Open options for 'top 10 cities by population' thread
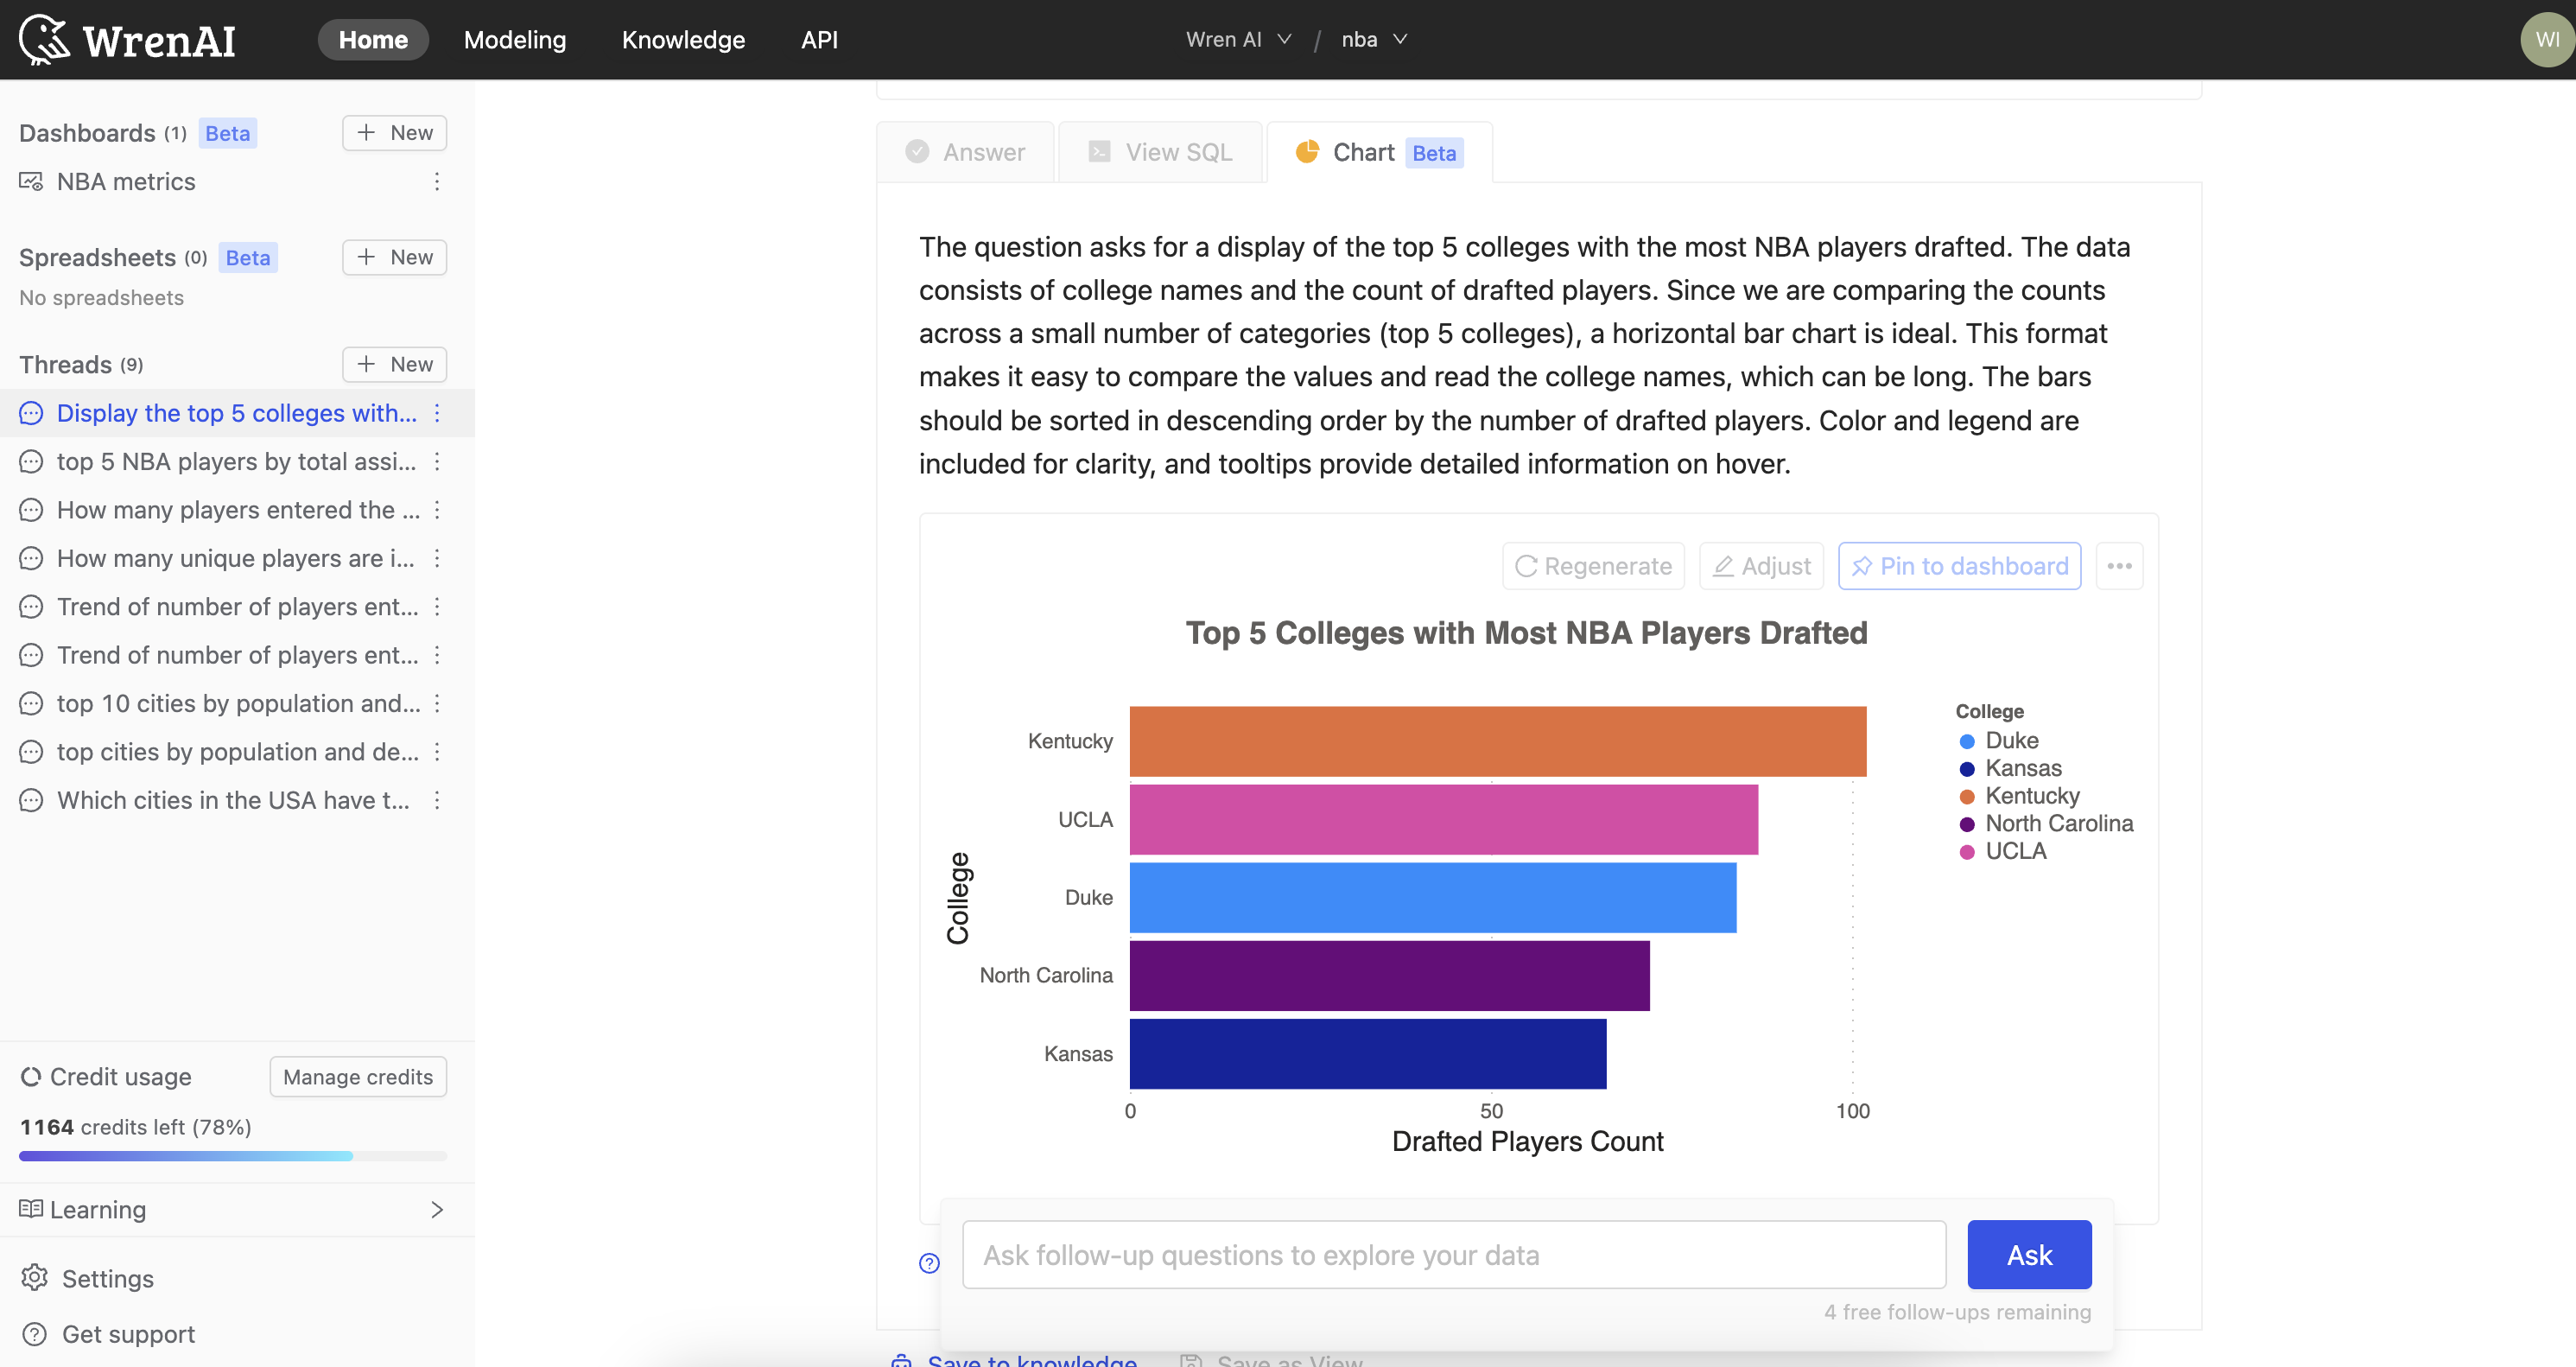The height and width of the screenshot is (1367, 2576). [437, 703]
